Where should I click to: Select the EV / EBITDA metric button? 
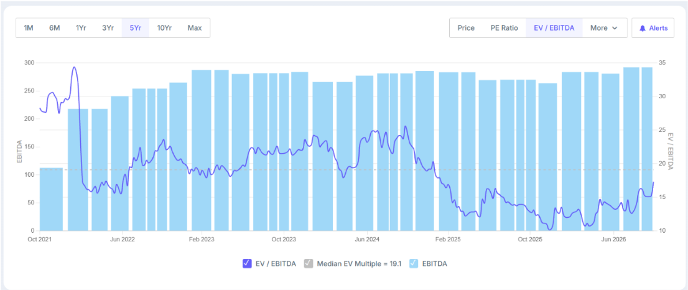(554, 28)
